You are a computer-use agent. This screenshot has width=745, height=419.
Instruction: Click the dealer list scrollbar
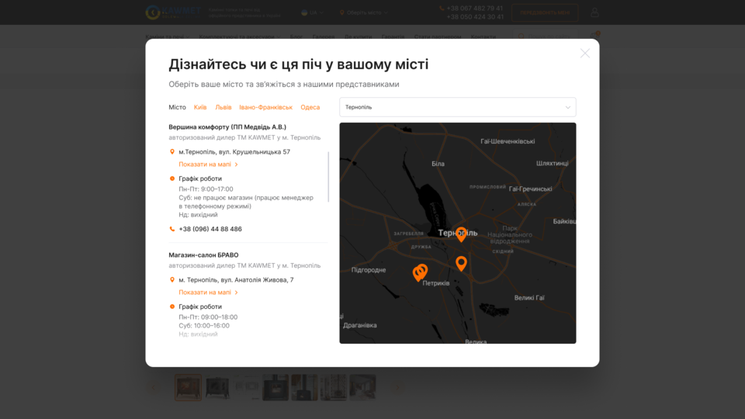point(328,177)
